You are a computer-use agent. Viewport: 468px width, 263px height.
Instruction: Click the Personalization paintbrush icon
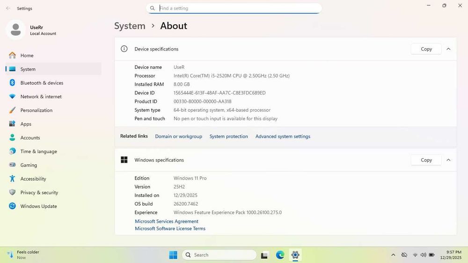12,110
